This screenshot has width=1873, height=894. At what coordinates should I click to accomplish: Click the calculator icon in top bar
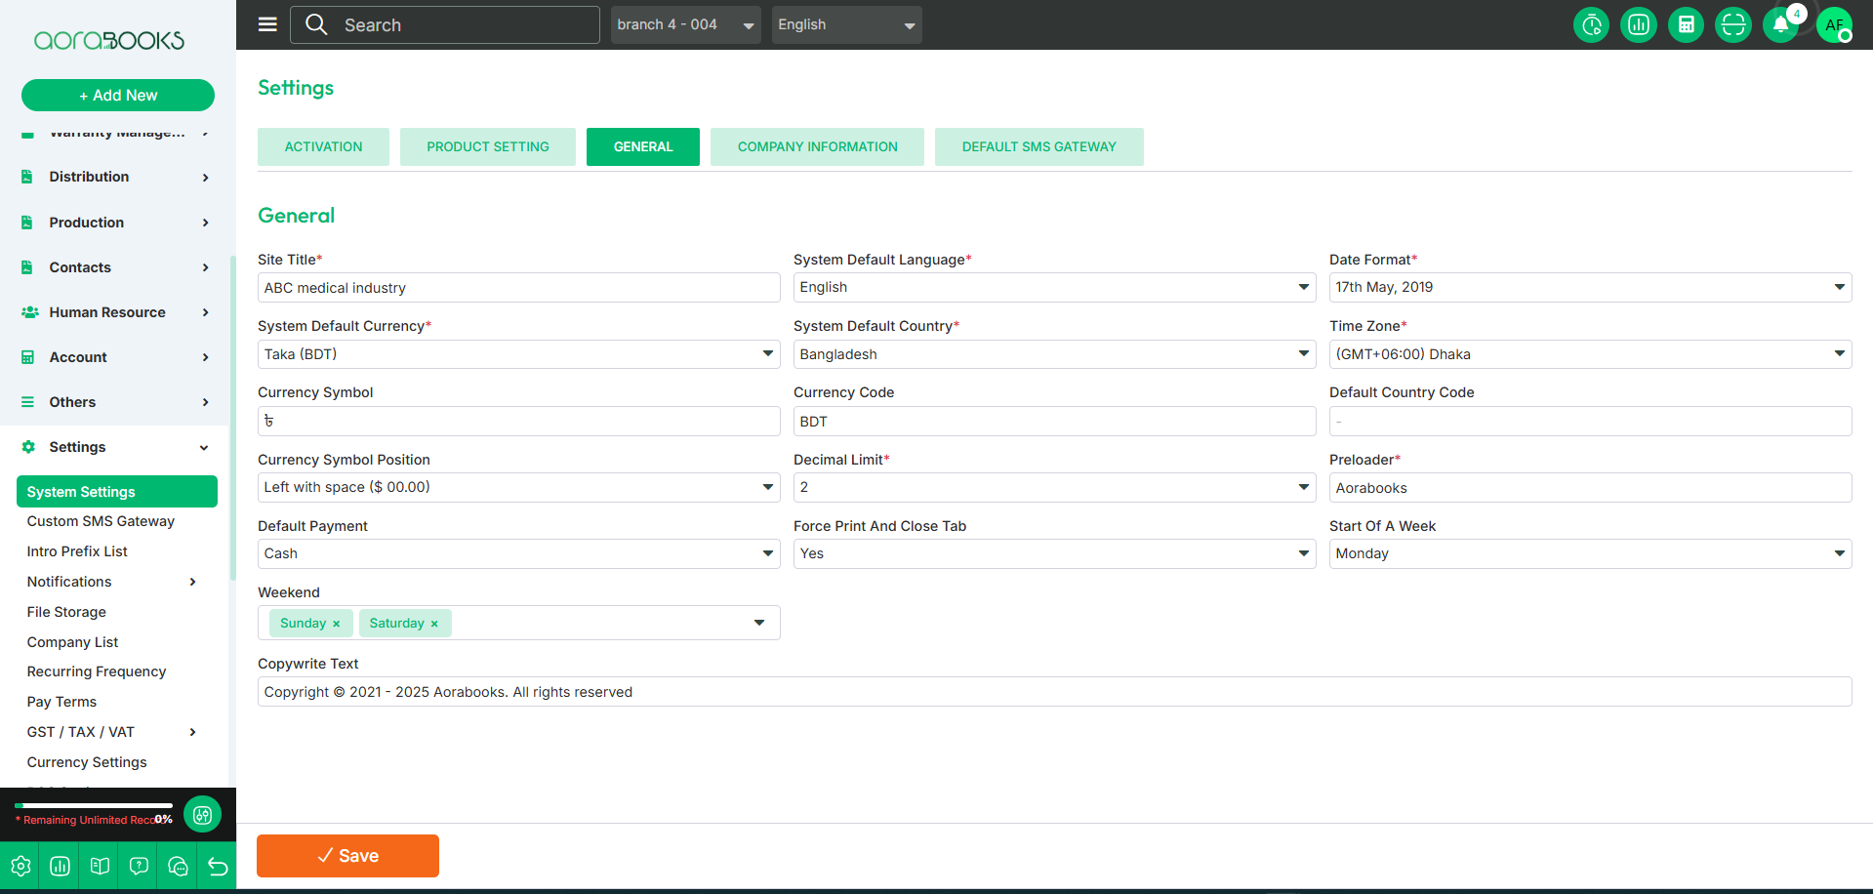tap(1686, 25)
